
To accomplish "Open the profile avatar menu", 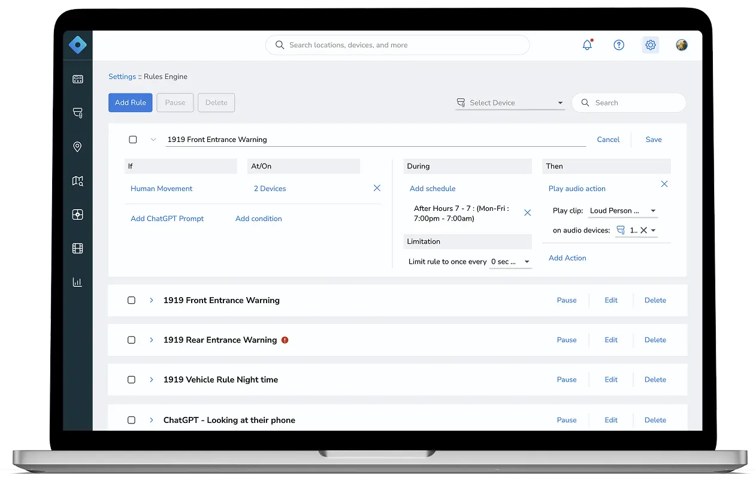I will tap(682, 45).
